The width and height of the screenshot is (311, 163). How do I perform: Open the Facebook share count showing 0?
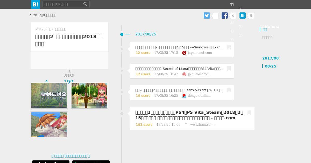(x=233, y=16)
